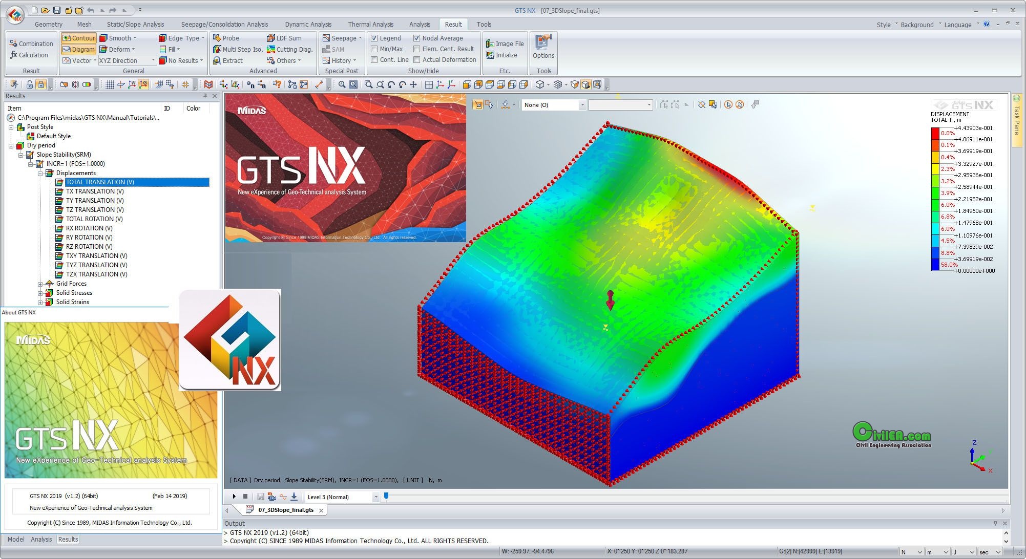The height and width of the screenshot is (559, 1026).
Task: Switch to the Model panel tab
Action: (x=15, y=540)
